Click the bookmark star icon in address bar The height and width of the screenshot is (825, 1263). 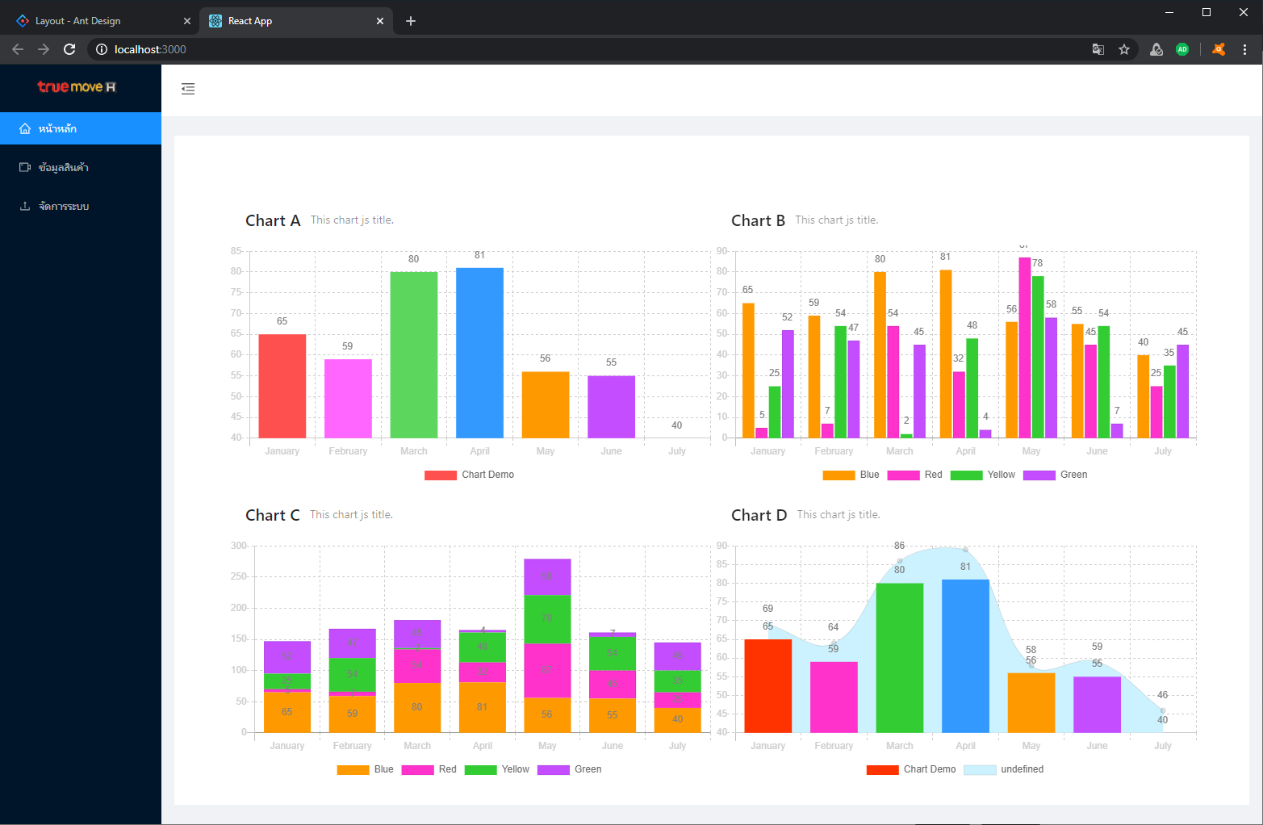(x=1123, y=49)
